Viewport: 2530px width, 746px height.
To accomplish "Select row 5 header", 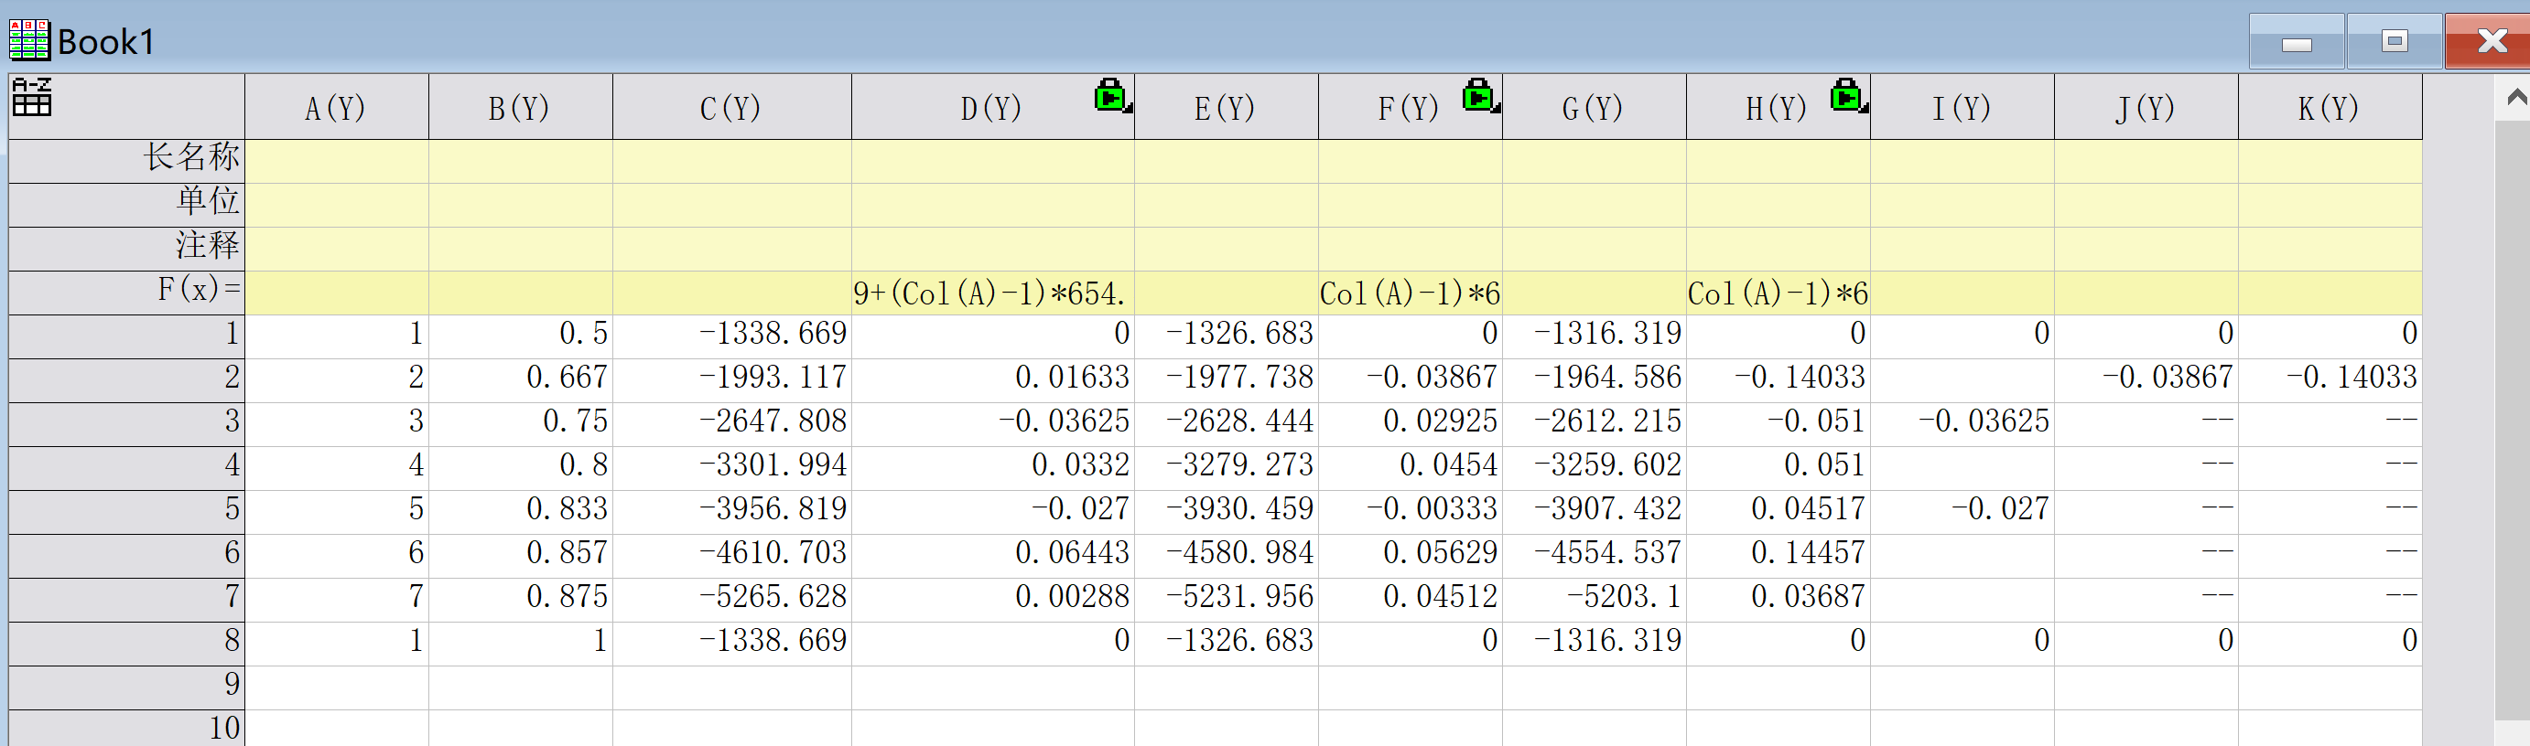I will (125, 510).
